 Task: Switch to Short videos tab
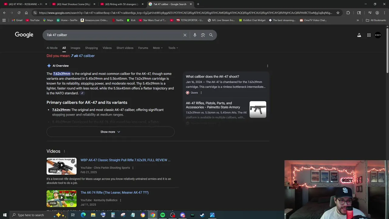tap(125, 48)
